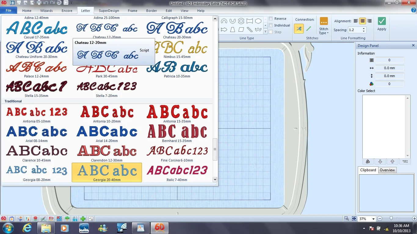Open Windows Start menu
The height and width of the screenshot is (234, 417).
(x=8, y=228)
